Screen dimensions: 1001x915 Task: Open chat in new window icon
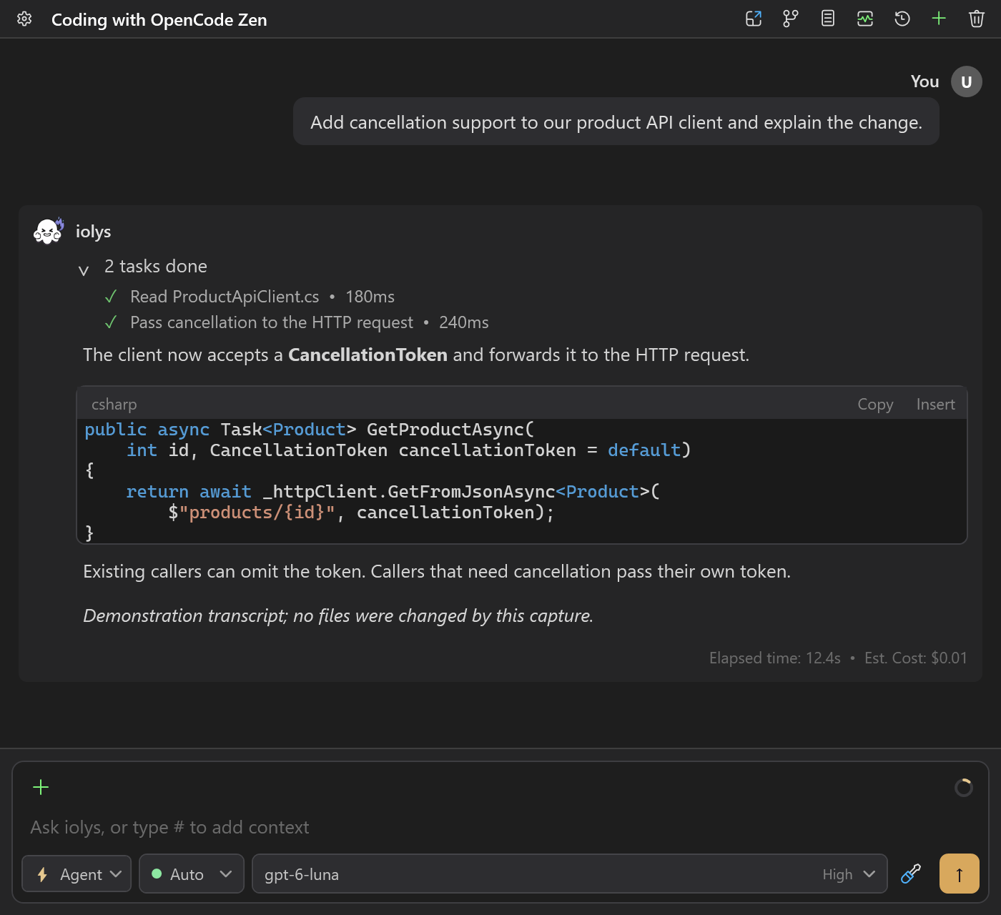tap(754, 19)
